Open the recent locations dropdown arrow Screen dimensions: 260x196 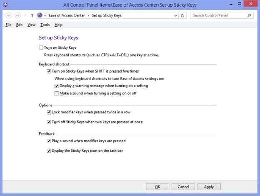point(25,16)
